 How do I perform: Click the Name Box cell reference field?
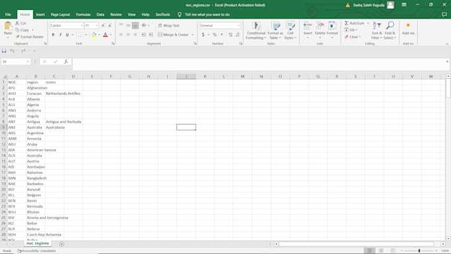point(15,62)
